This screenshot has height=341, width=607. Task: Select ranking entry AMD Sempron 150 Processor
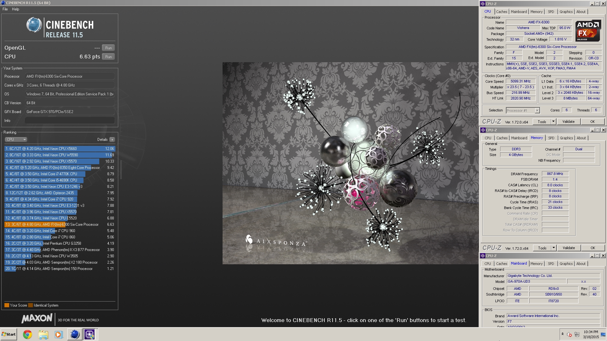[x=60, y=269]
